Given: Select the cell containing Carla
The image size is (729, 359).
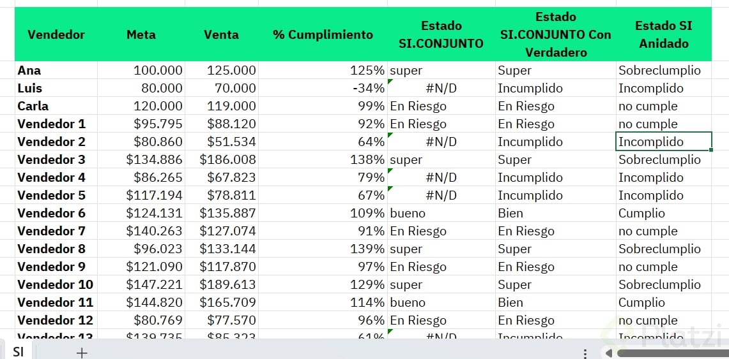Looking at the screenshot, I should [56, 106].
